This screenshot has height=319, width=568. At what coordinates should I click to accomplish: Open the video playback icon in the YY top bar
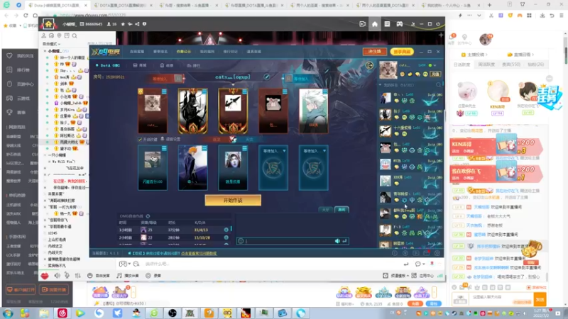coord(362,24)
